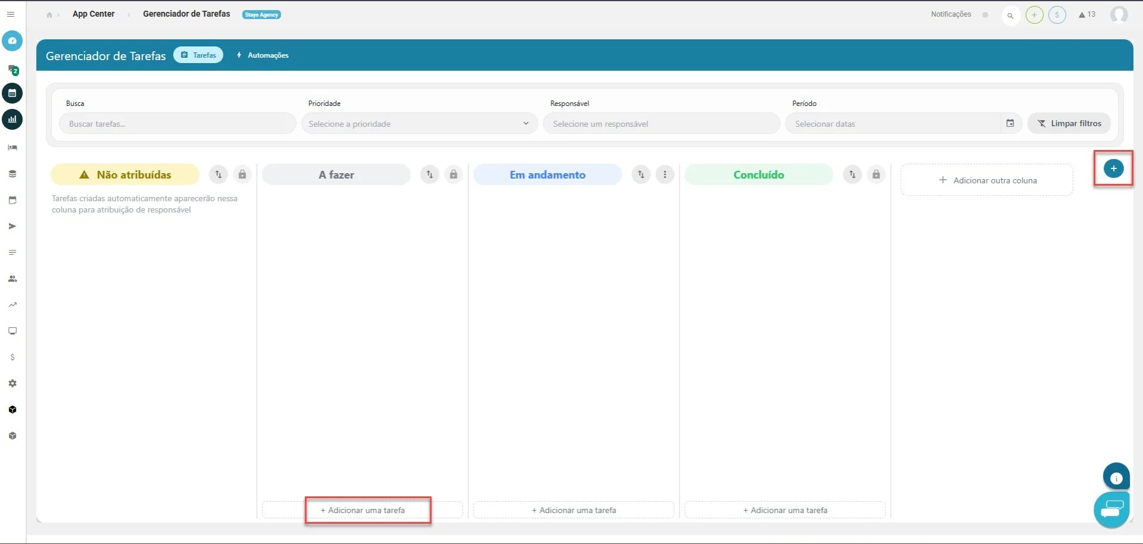Open the bed accommodations icon in sidebar
This screenshot has height=544, width=1143.
coord(13,148)
